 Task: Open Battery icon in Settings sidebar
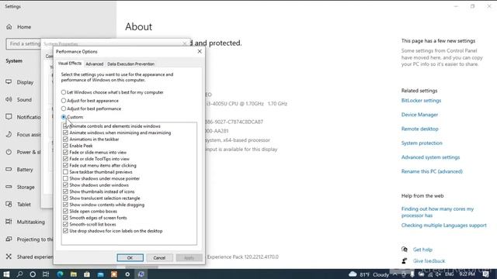[x=9, y=169]
